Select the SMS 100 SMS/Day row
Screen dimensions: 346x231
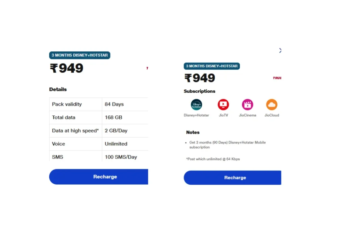99,156
